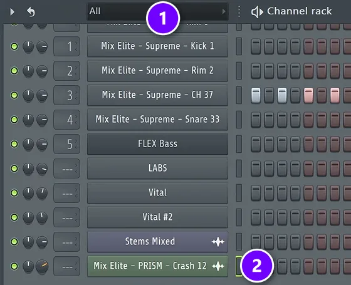Select the Mix Elite Supreme CH 37 channel
This screenshot has width=351, height=285.
(x=157, y=95)
